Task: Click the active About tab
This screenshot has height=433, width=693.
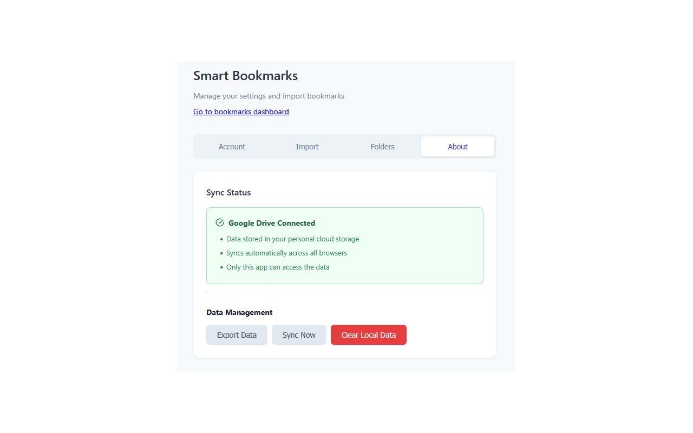Action: (457, 147)
